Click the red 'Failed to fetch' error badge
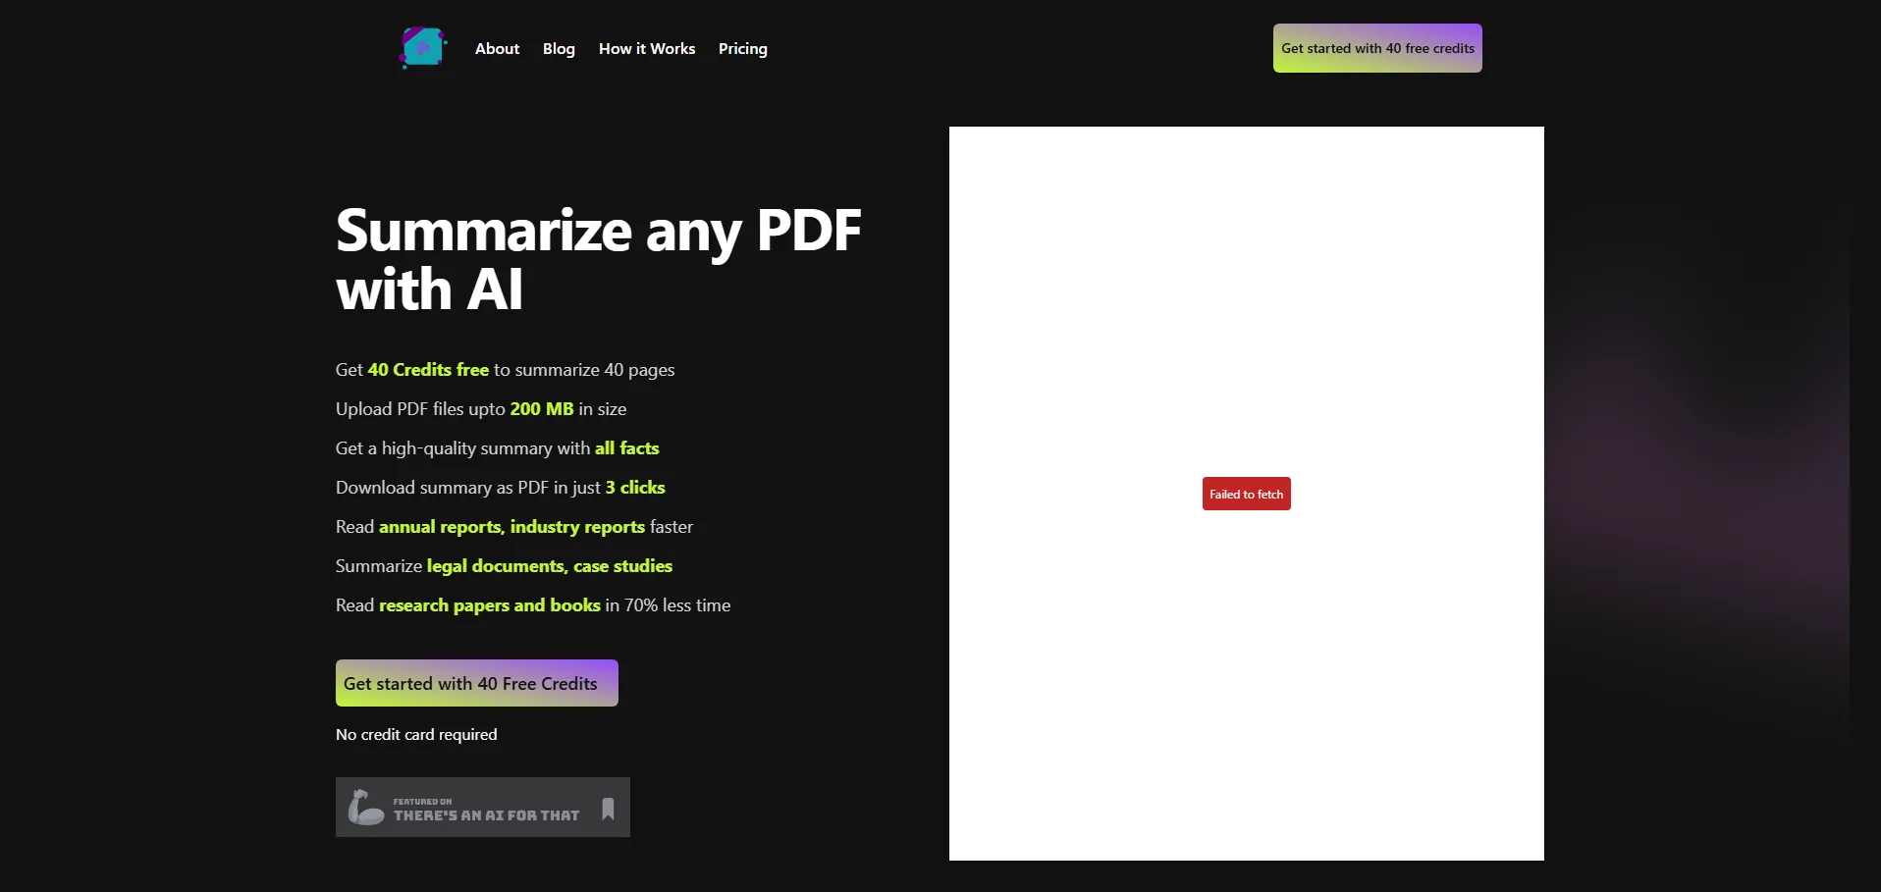Viewport: 1881px width, 892px height. 1246,494
